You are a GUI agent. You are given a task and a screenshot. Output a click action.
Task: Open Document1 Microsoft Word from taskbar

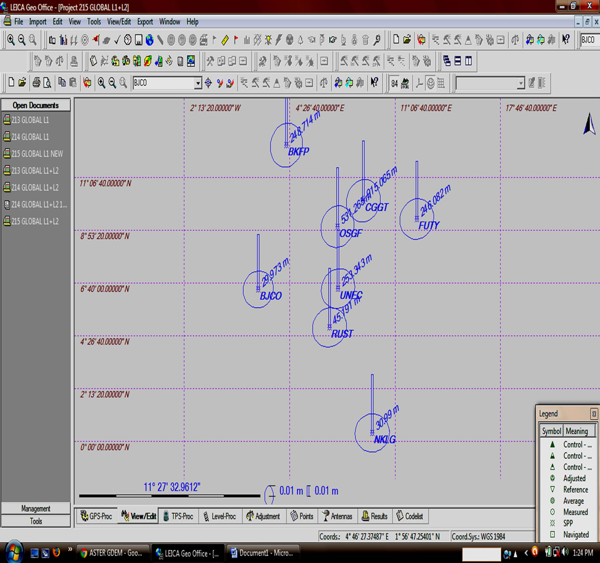coord(263,553)
